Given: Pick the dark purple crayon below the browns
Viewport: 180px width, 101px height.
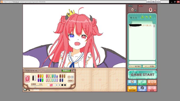Looking at the screenshot, I should (x=60, y=80).
